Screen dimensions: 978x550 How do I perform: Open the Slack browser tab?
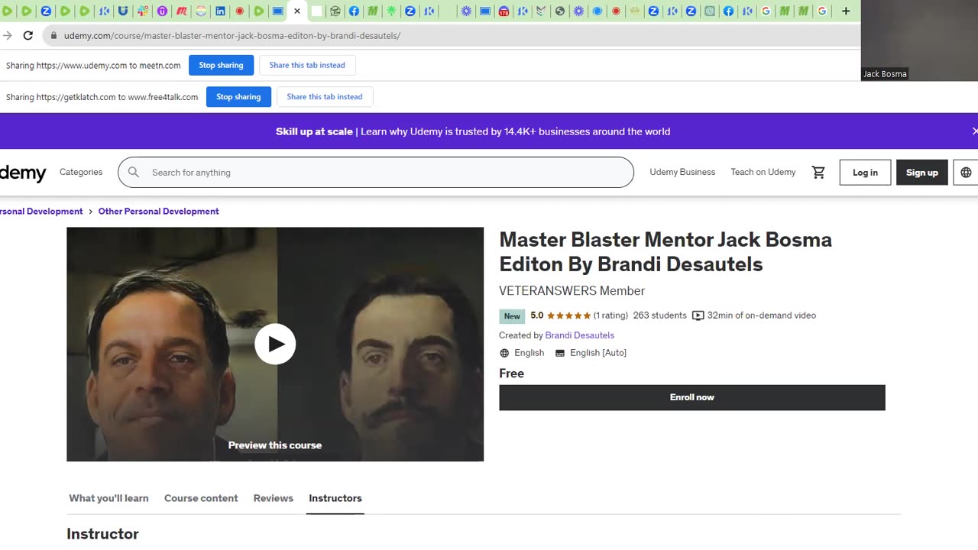coord(143,11)
